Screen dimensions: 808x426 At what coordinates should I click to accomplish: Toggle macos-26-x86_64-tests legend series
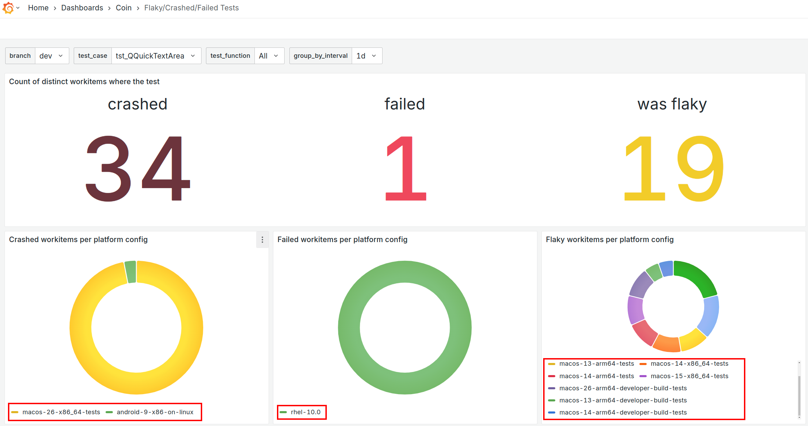(x=61, y=412)
